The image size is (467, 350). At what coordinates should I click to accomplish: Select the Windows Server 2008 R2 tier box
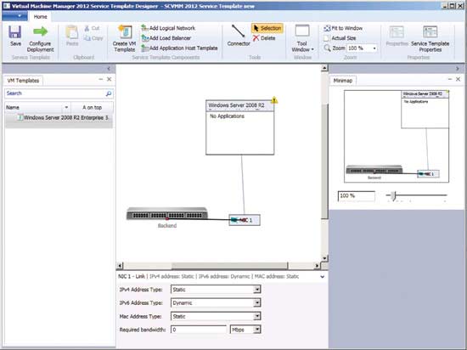tap(239, 127)
